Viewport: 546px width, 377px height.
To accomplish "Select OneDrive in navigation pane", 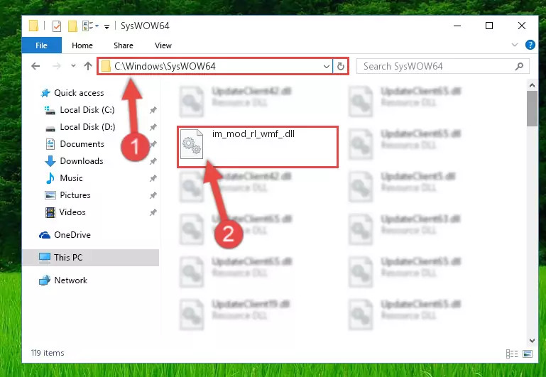I will click(x=72, y=235).
